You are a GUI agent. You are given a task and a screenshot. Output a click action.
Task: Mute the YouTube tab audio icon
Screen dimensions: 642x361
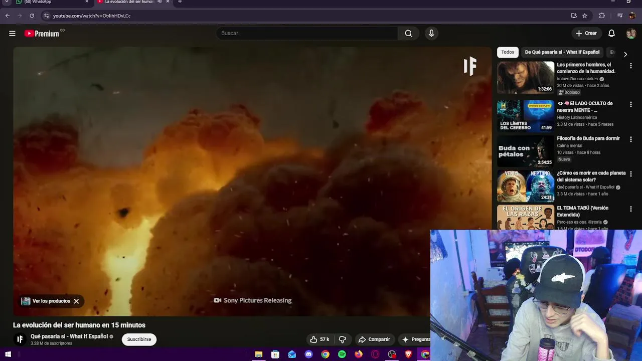tap(159, 2)
